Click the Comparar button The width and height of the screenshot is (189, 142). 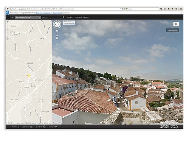point(28,127)
